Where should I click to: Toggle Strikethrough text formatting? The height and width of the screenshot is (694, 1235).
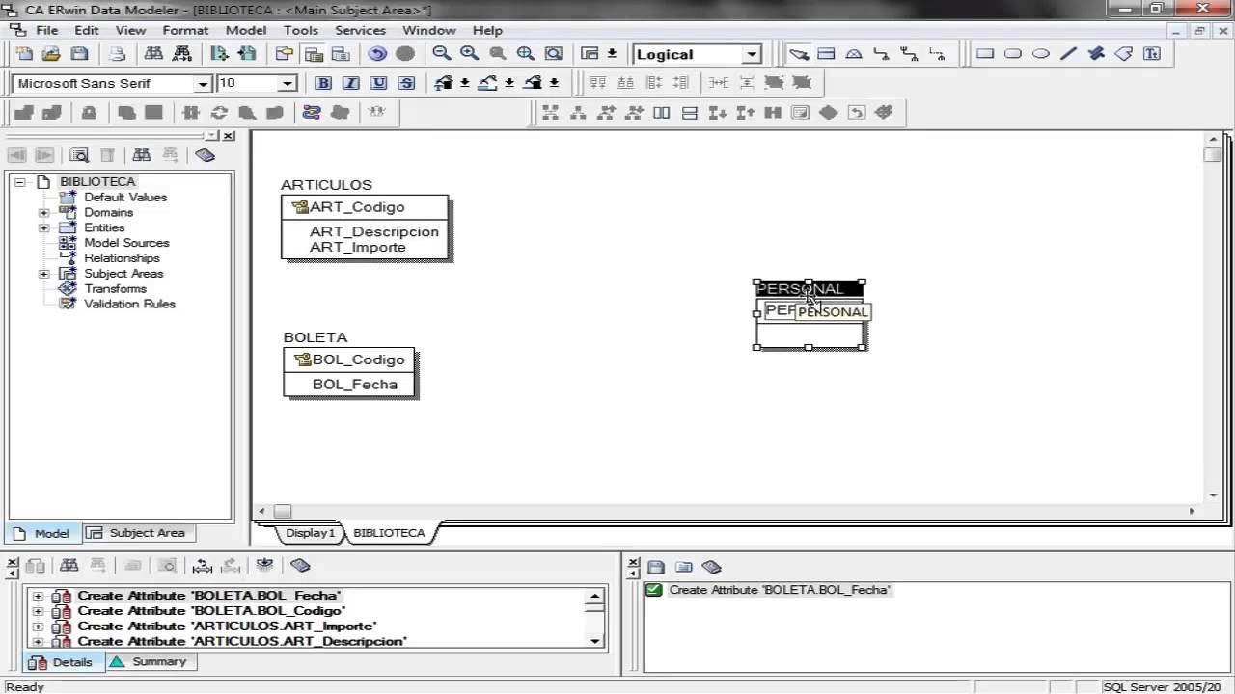pos(406,83)
